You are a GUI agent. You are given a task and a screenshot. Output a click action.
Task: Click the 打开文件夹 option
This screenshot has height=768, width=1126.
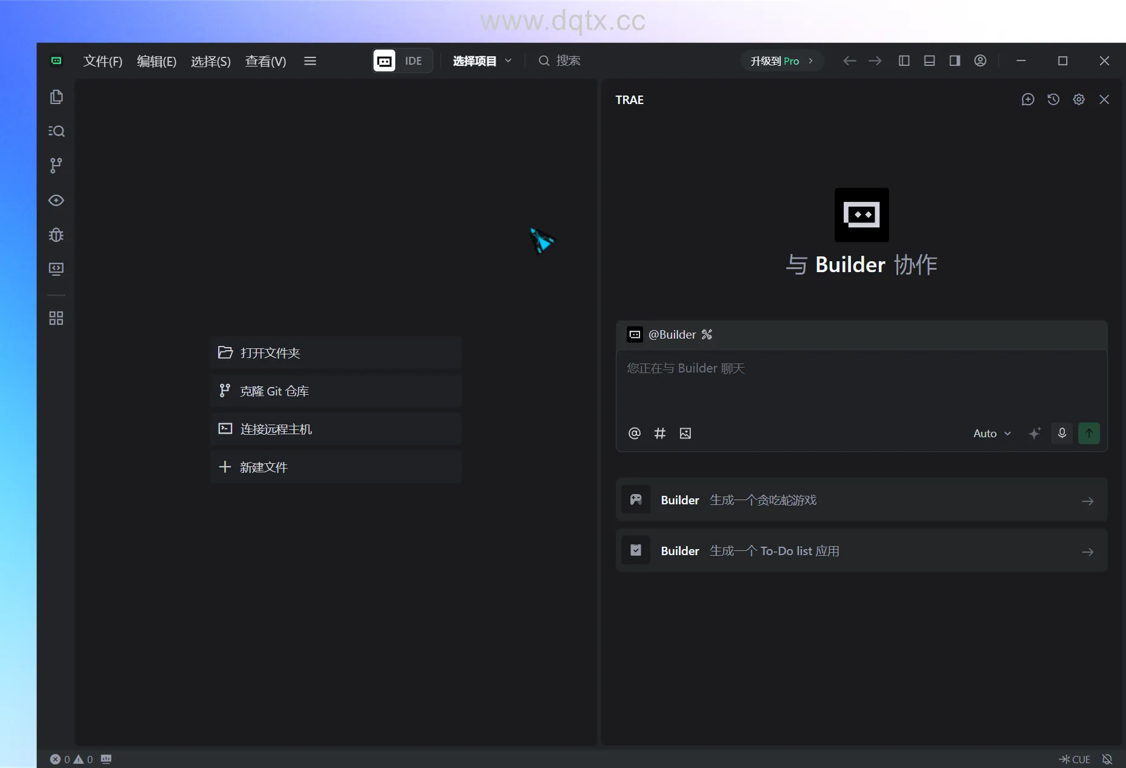point(336,353)
